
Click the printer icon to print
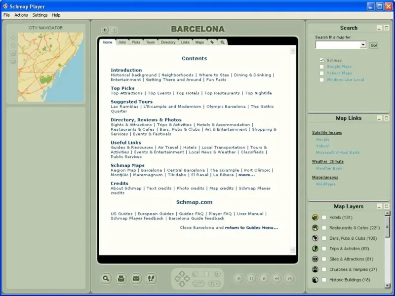click(121, 279)
